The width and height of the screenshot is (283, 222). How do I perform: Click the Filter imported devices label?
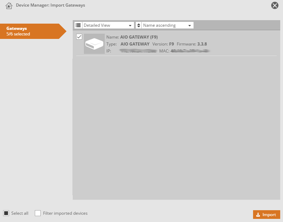65,213
